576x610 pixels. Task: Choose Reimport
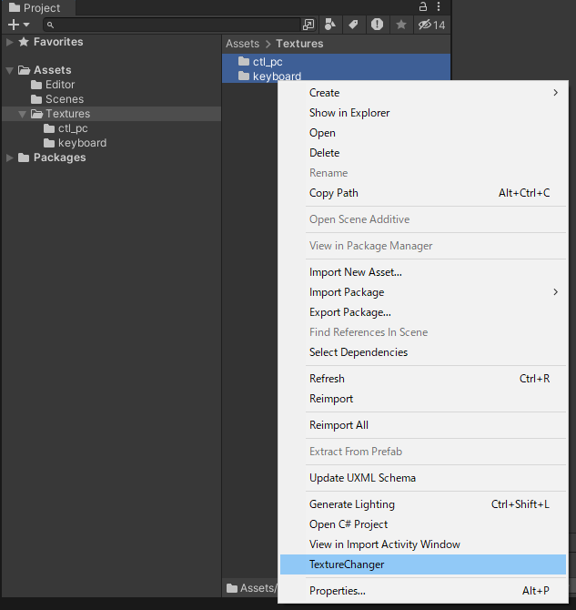point(423,399)
